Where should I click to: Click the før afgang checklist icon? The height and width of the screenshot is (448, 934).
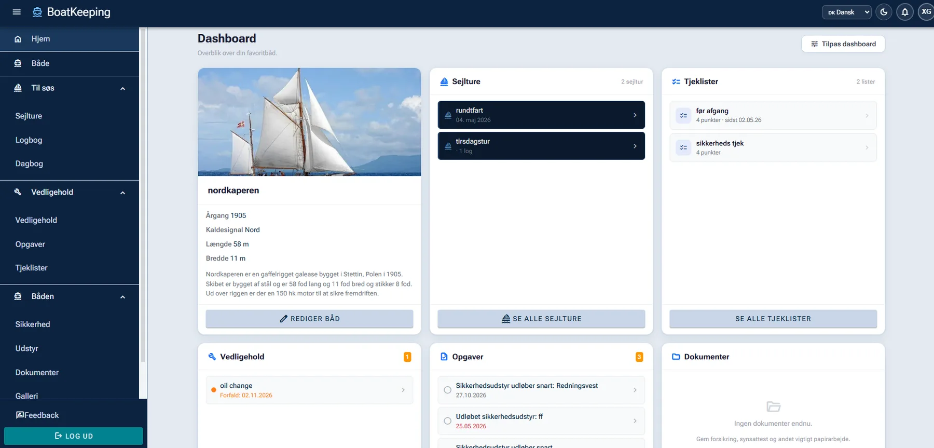click(x=683, y=115)
